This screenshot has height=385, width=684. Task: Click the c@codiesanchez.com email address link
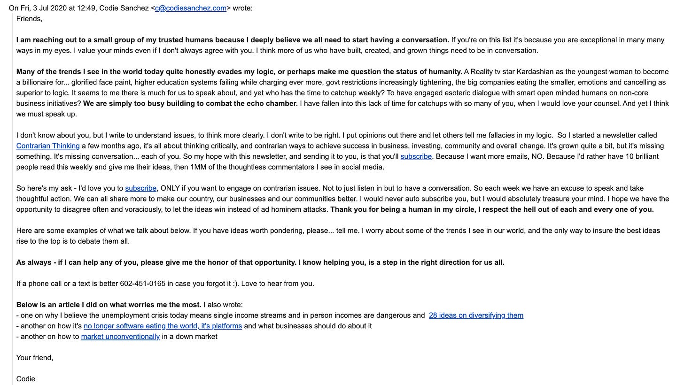click(190, 8)
